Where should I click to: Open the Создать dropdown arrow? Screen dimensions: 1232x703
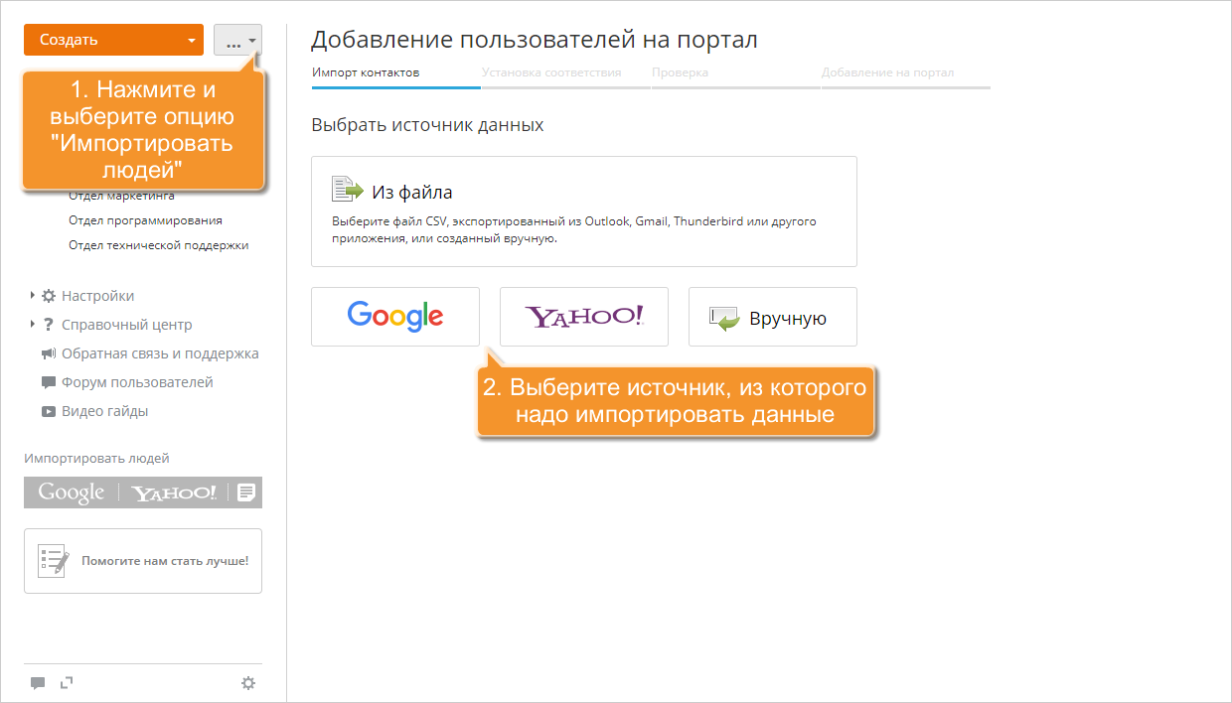click(x=192, y=41)
